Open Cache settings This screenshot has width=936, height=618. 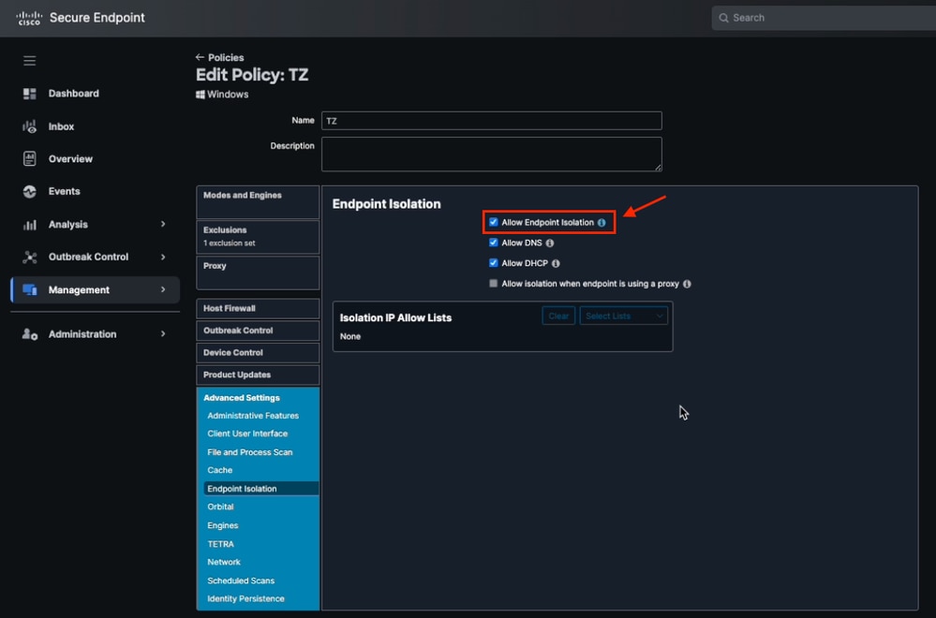(x=219, y=470)
